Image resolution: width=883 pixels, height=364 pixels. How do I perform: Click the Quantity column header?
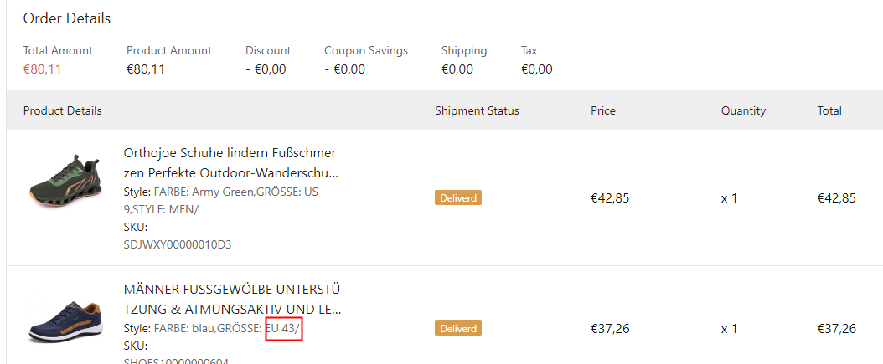(743, 110)
